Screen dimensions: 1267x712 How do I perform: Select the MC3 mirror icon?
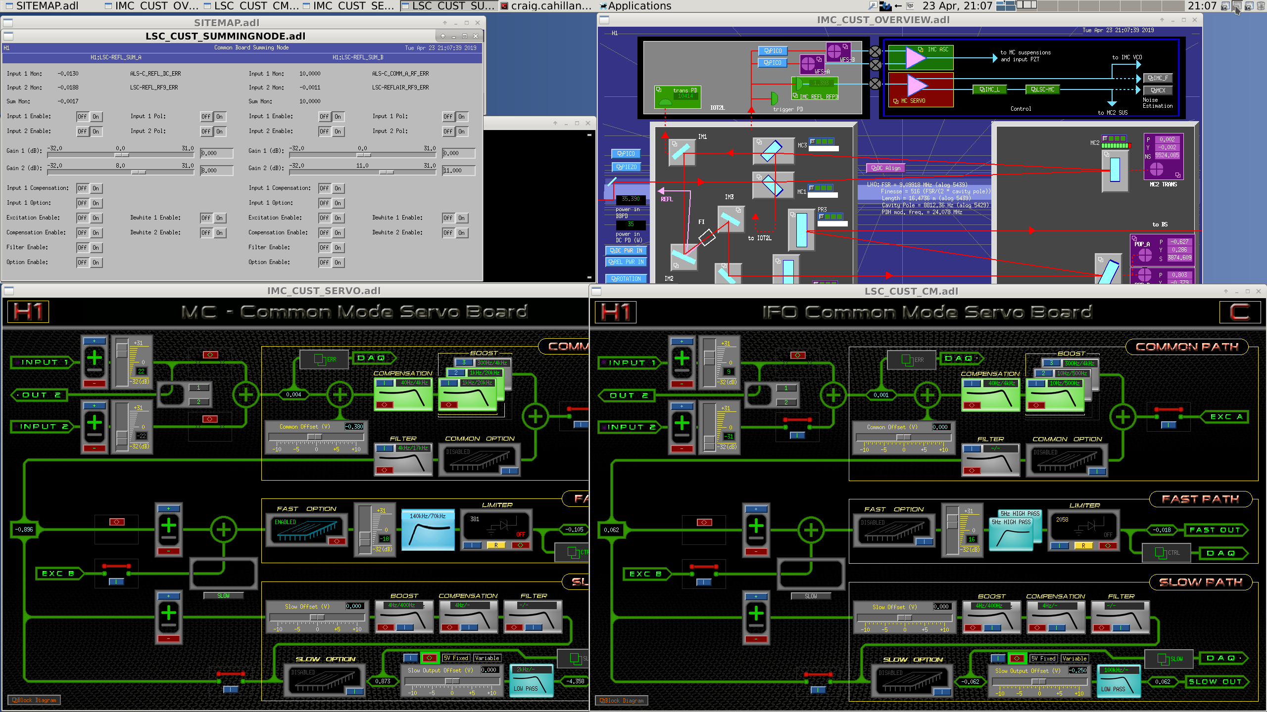pyautogui.click(x=772, y=150)
